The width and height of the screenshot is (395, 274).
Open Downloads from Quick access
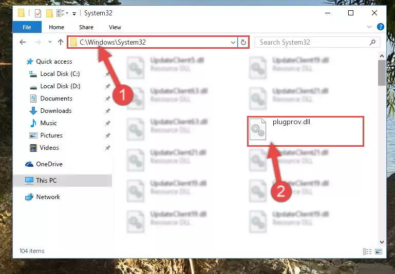56,111
